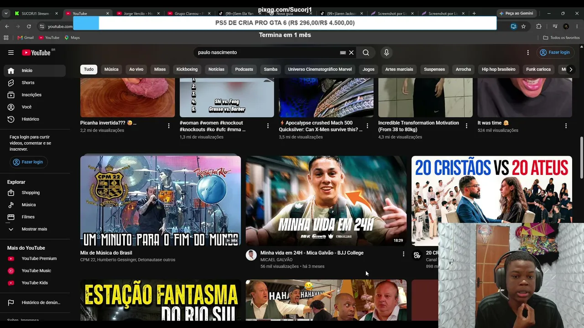Viewport: 584px width, 328px height.
Task: Open YouTube Music in sidebar
Action: coord(35,271)
